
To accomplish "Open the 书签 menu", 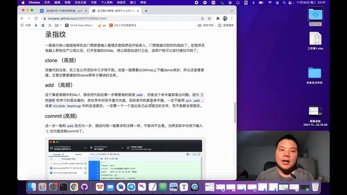I will pos(94,2).
